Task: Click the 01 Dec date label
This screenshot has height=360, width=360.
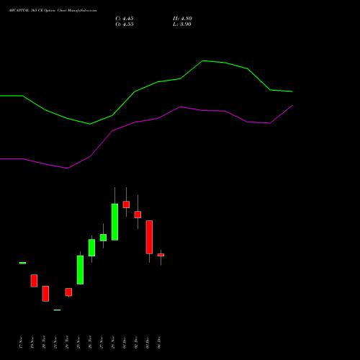Action: tap(125, 342)
